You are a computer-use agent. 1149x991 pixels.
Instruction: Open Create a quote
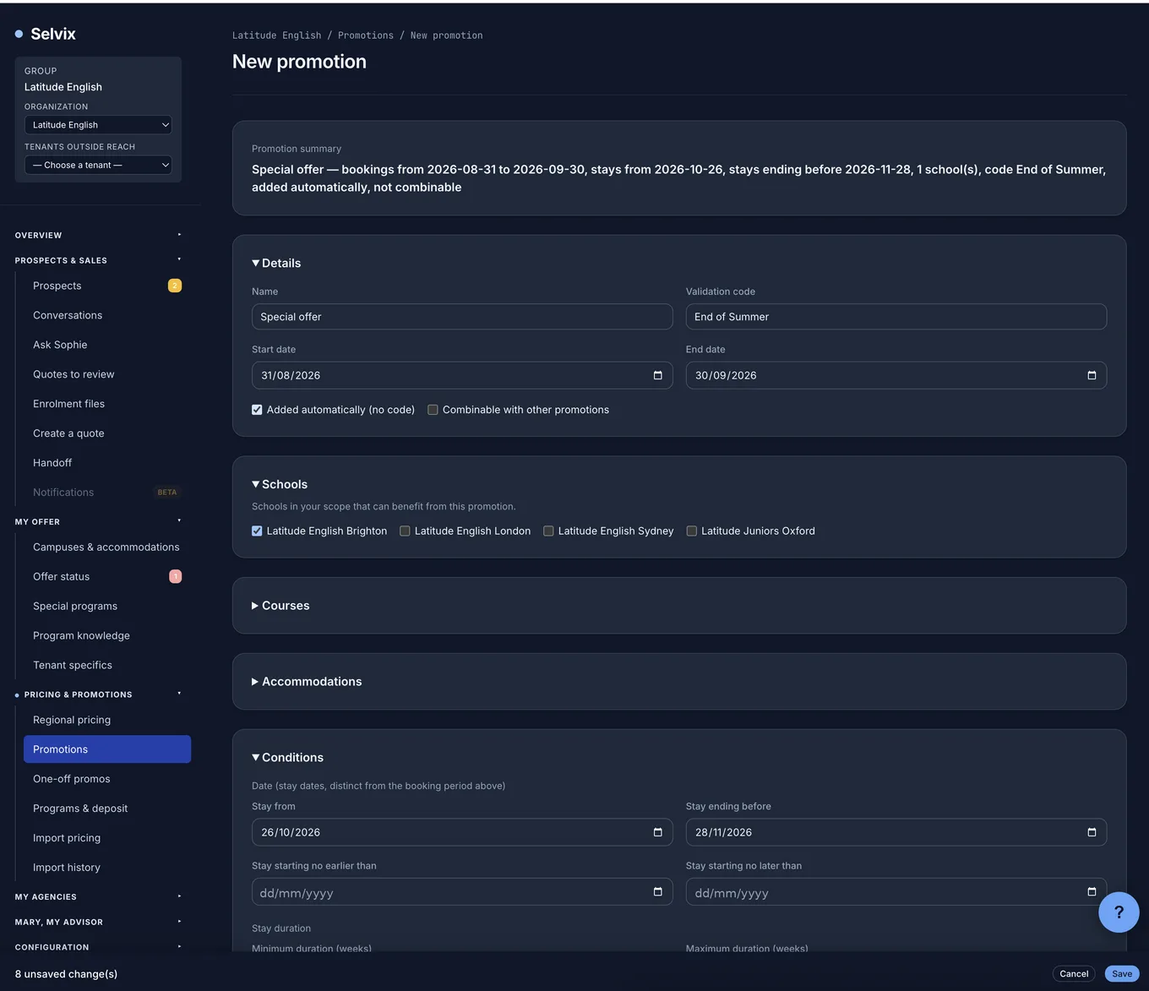(107, 433)
